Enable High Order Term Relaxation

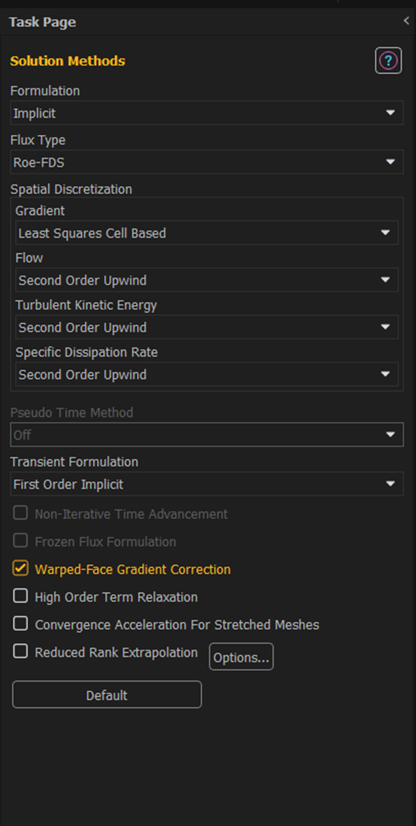(20, 596)
